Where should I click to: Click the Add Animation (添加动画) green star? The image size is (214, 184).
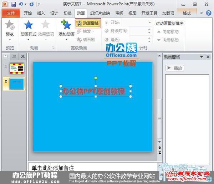click(x=66, y=26)
